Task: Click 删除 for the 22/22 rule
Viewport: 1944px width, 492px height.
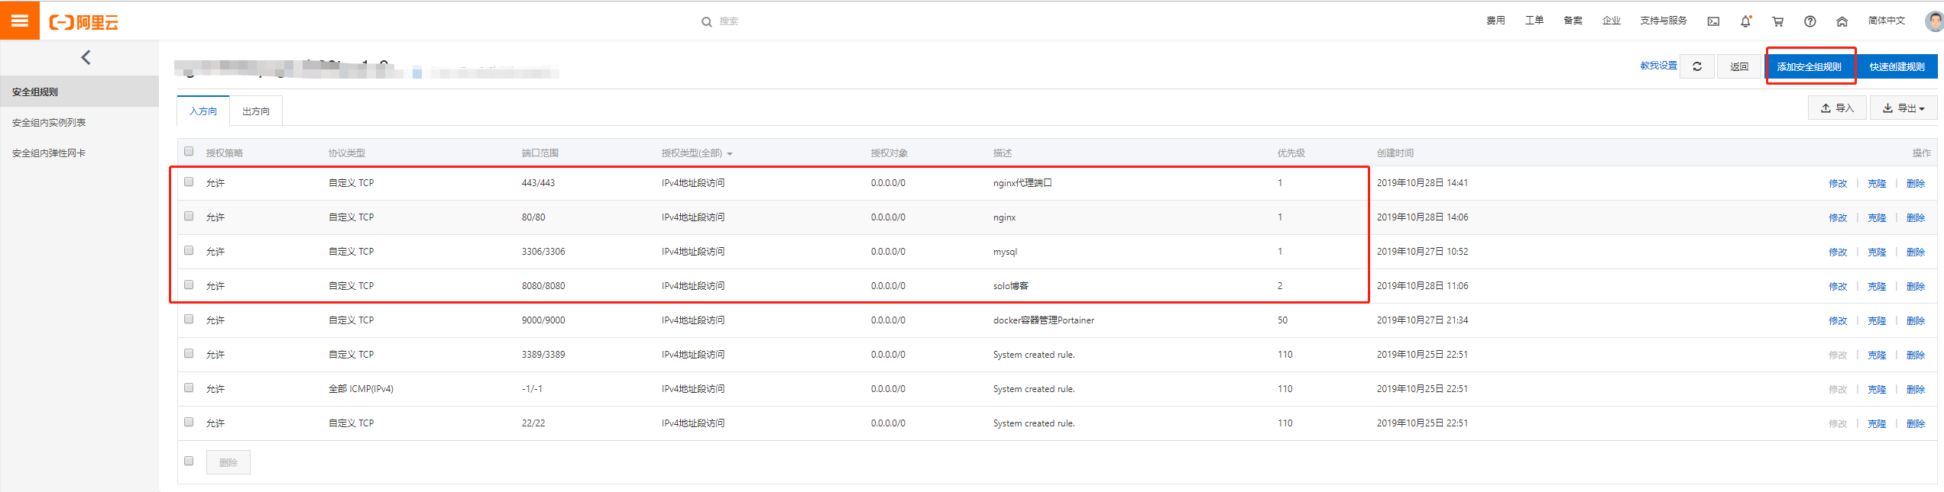Action: click(x=1915, y=424)
